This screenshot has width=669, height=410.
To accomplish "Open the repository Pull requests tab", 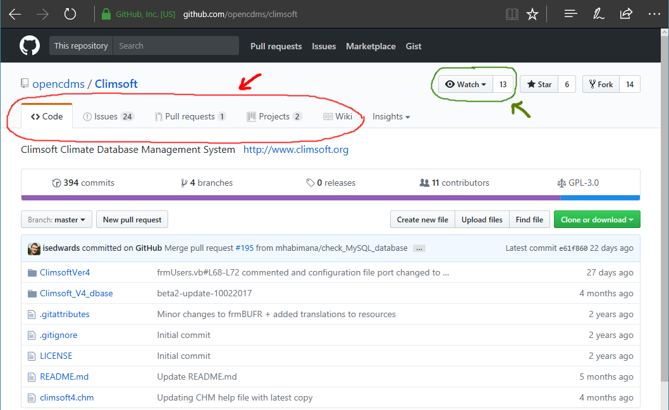I will tap(190, 117).
